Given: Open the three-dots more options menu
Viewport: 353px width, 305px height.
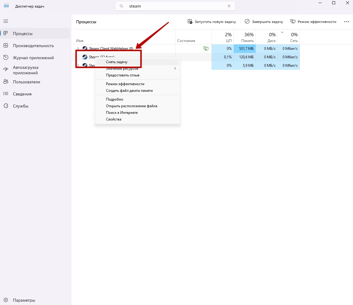Looking at the screenshot, I should click(346, 22).
